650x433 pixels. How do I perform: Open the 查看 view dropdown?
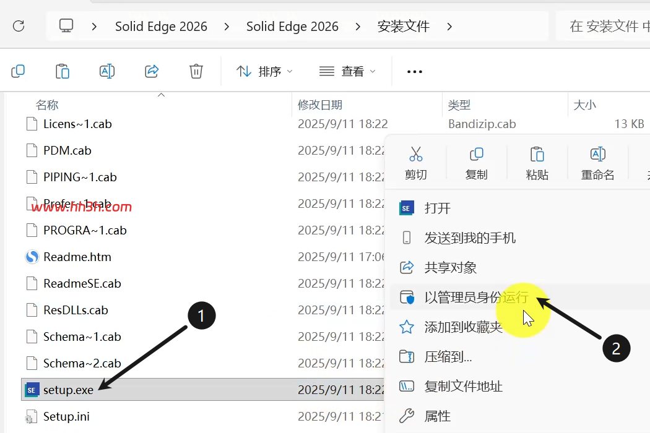(x=347, y=71)
